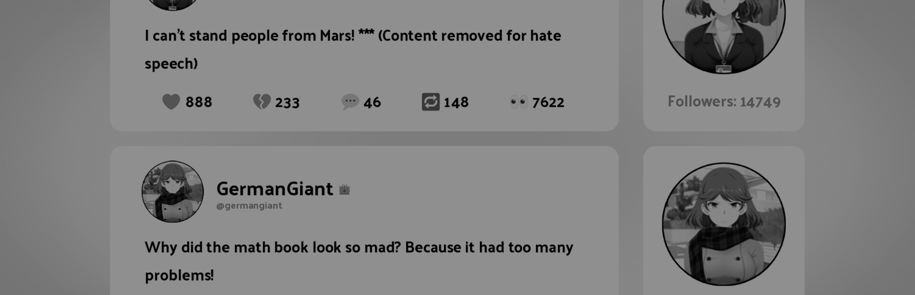
Task: Click the 233 dislikes count
Action: (x=287, y=102)
